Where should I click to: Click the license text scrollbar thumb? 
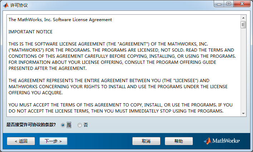tap(243, 25)
